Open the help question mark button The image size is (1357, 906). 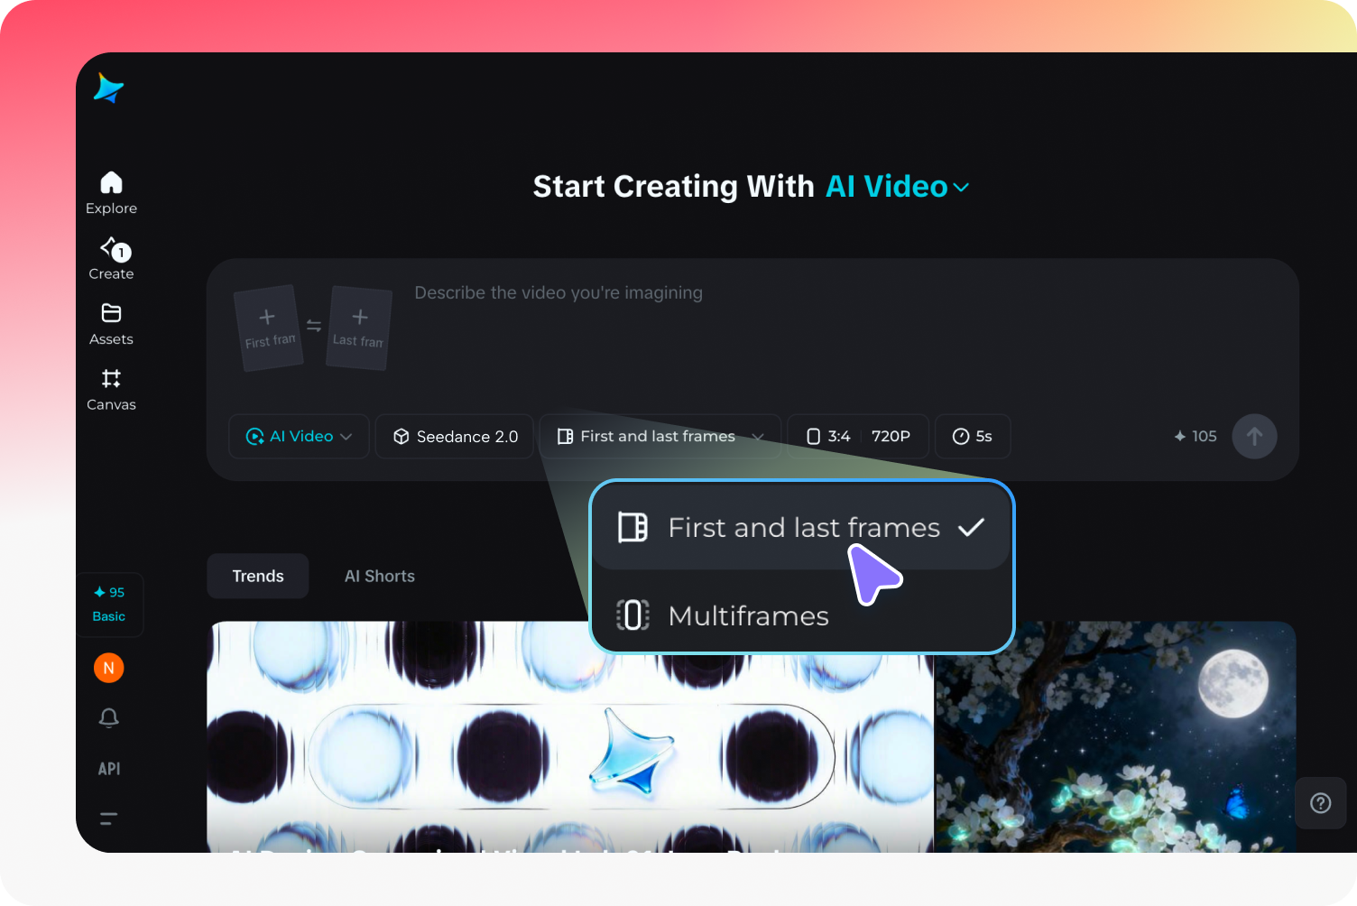click(x=1321, y=803)
